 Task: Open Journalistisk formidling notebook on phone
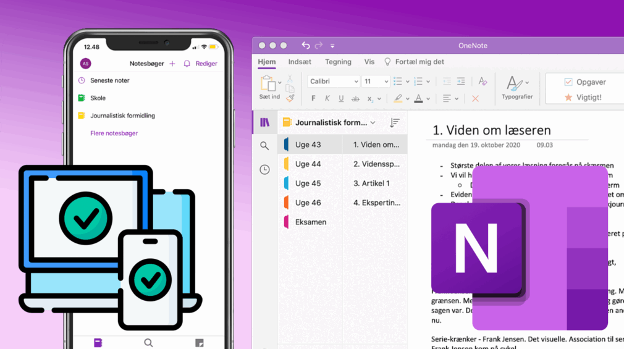[116, 116]
